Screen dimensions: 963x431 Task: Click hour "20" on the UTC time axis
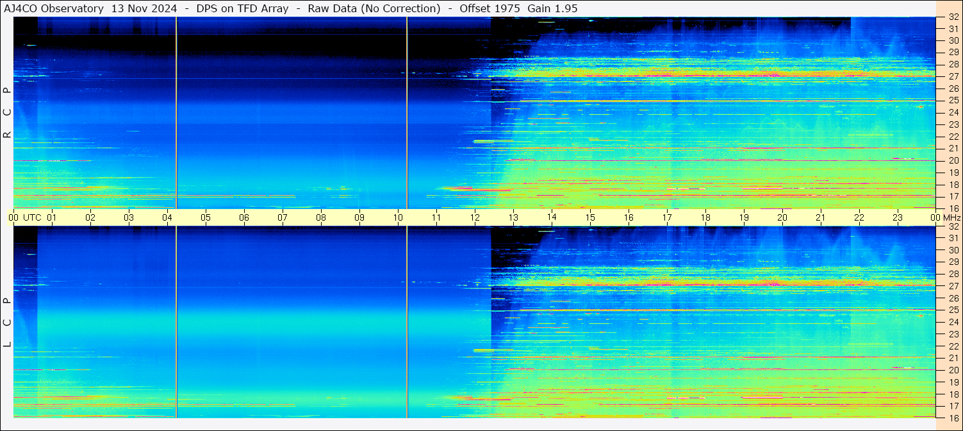782,217
